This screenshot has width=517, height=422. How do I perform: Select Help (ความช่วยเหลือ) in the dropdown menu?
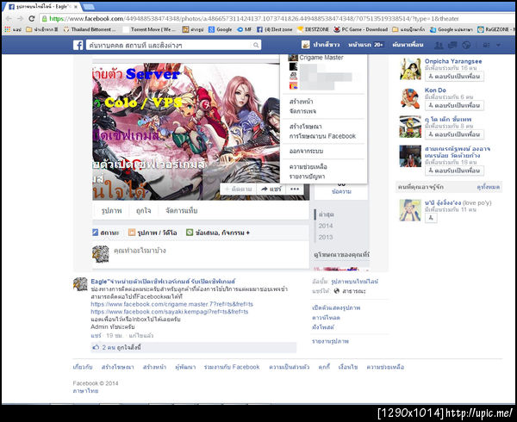(x=308, y=167)
